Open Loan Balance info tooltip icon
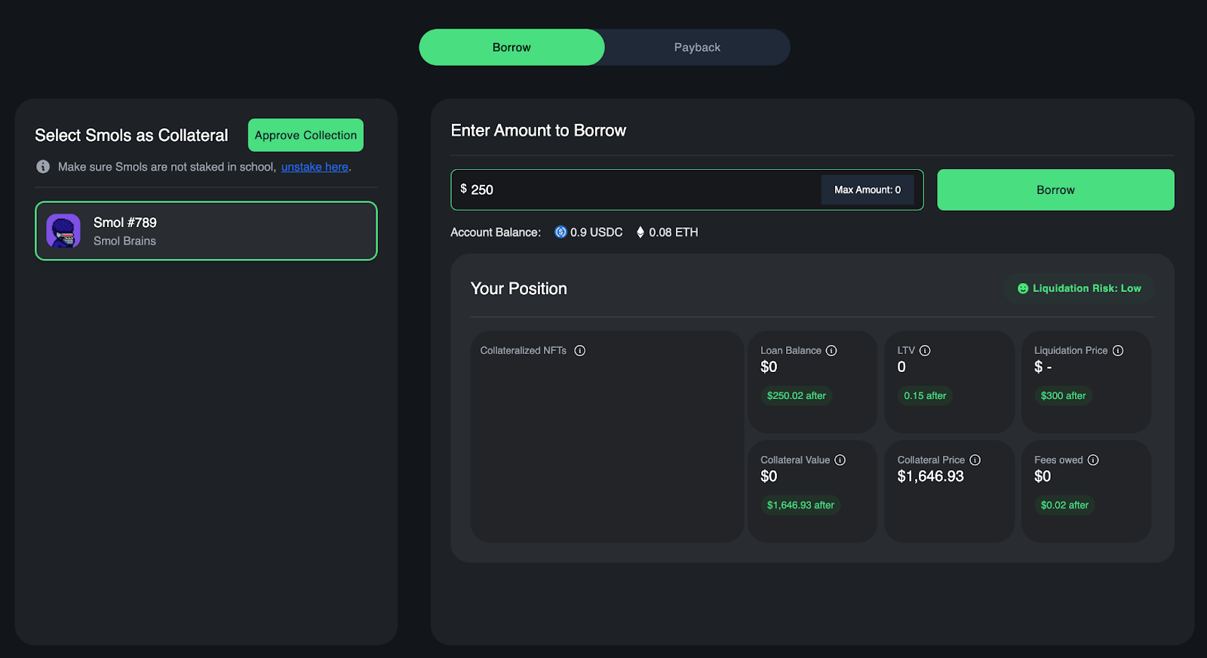This screenshot has height=658, width=1207. click(831, 350)
